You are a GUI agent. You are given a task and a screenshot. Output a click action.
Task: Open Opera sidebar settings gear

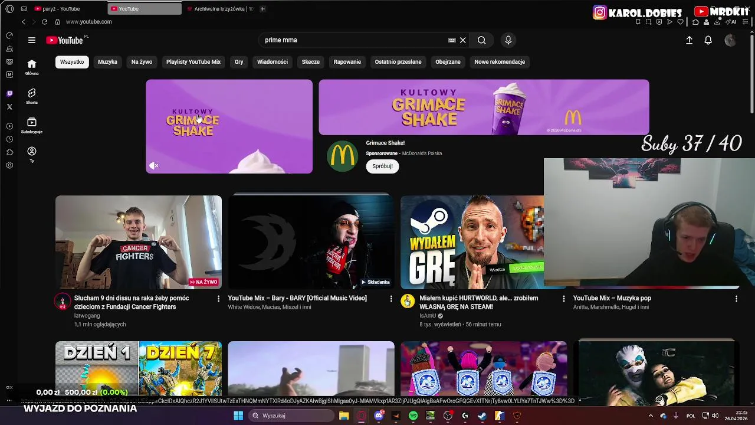pyautogui.click(x=9, y=165)
